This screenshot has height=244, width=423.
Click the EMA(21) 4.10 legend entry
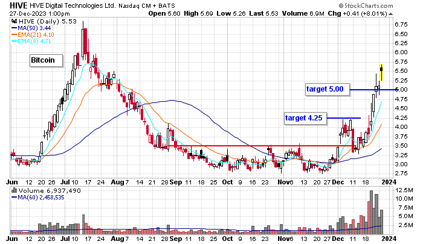(36, 35)
